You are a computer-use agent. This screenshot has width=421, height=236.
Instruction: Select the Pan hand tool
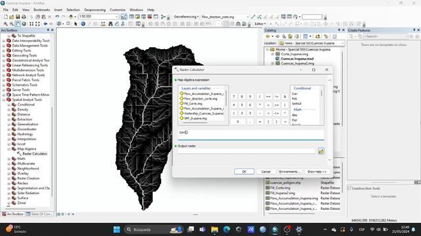(x=18, y=24)
